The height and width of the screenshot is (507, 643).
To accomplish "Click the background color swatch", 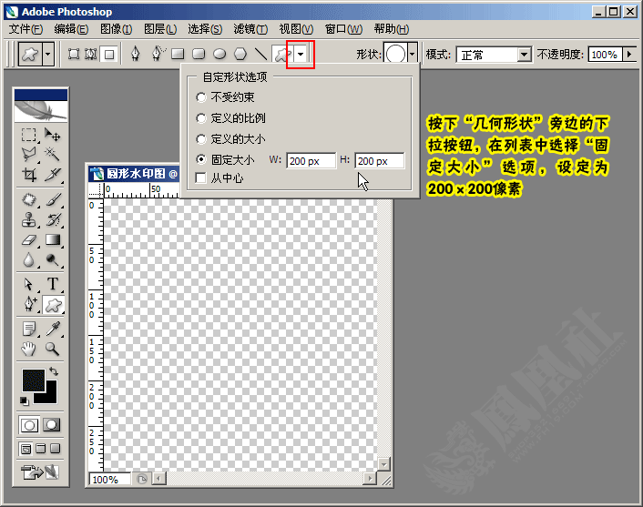I will [x=50, y=396].
